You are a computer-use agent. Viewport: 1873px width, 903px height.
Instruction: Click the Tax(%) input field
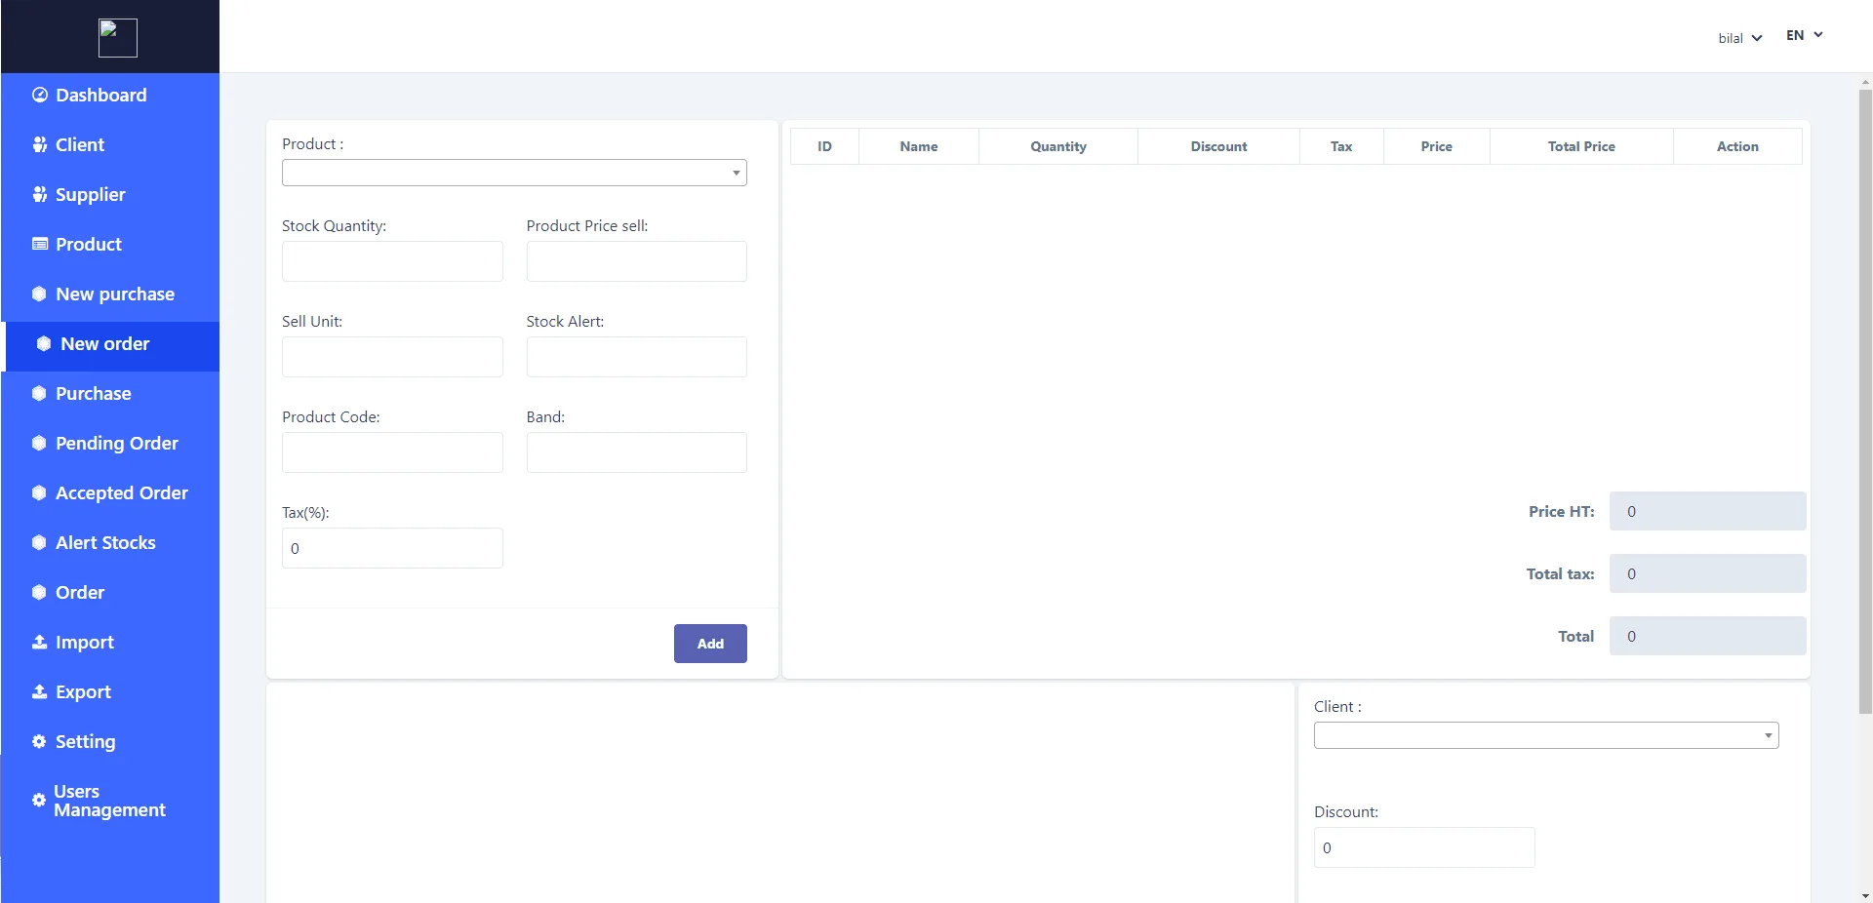pyautogui.click(x=392, y=548)
